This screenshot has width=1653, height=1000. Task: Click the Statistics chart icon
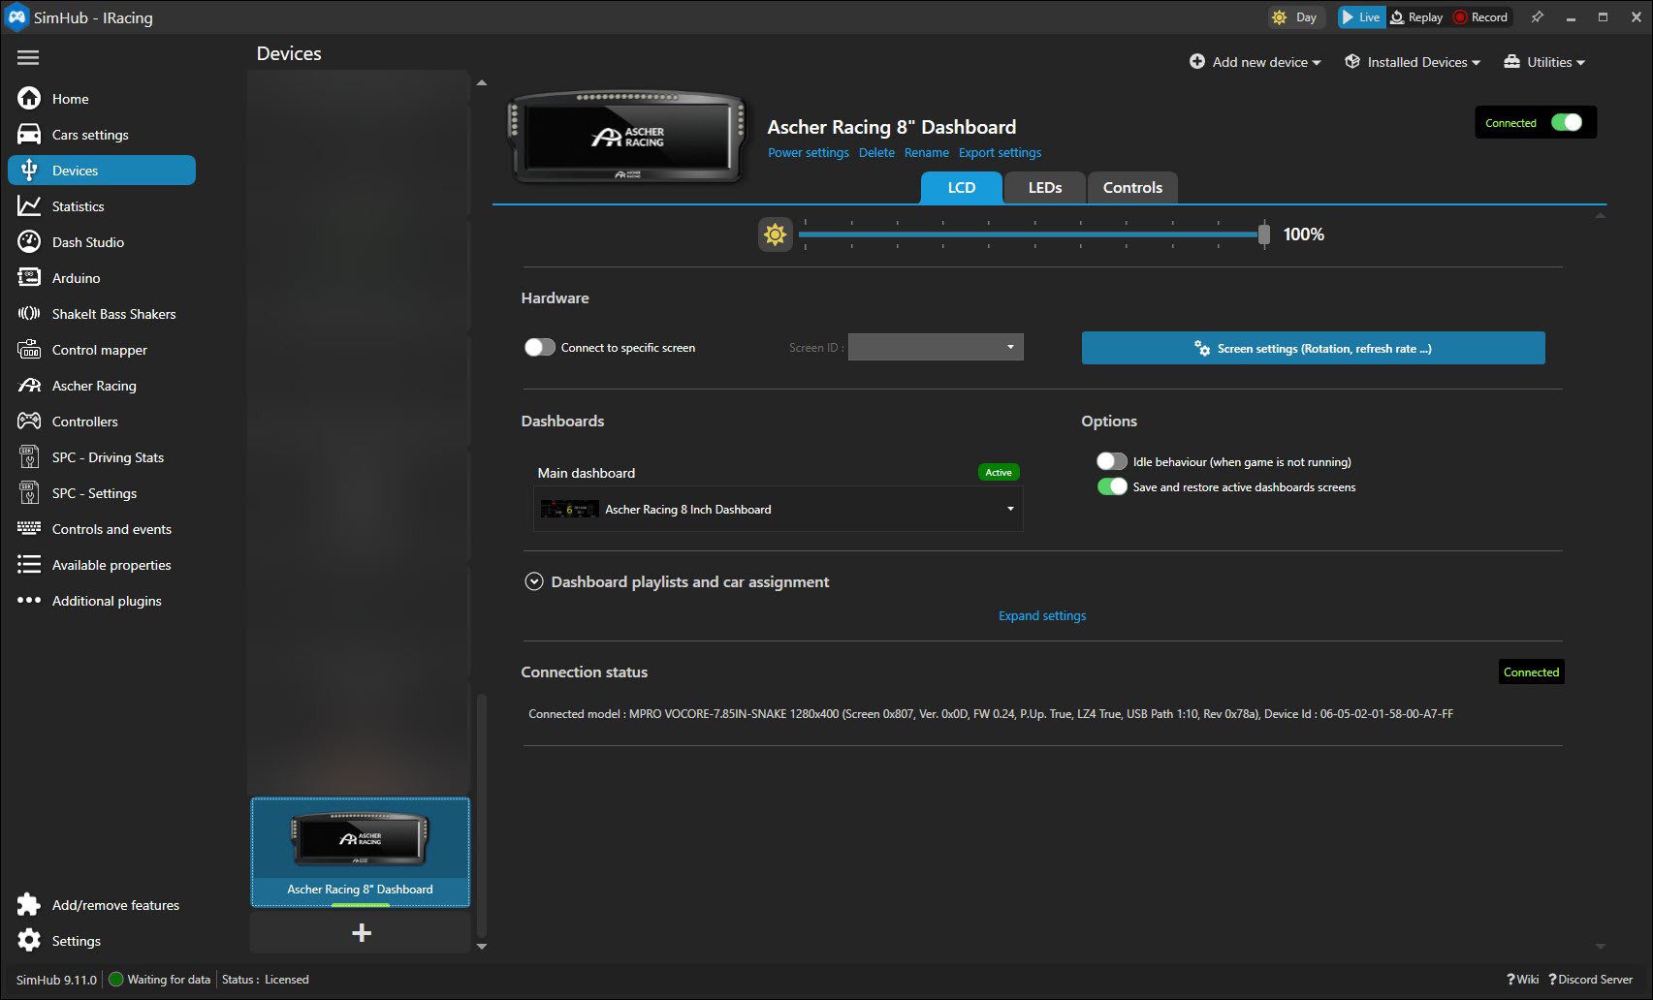pos(29,206)
